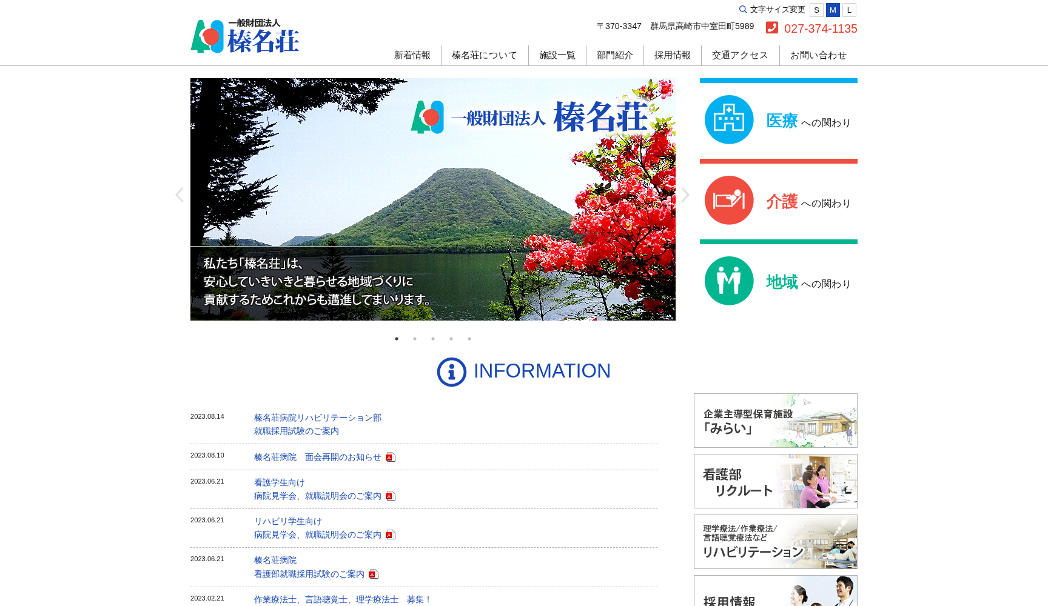Click the 文字サイズ変更 magnifier icon

coord(742,10)
